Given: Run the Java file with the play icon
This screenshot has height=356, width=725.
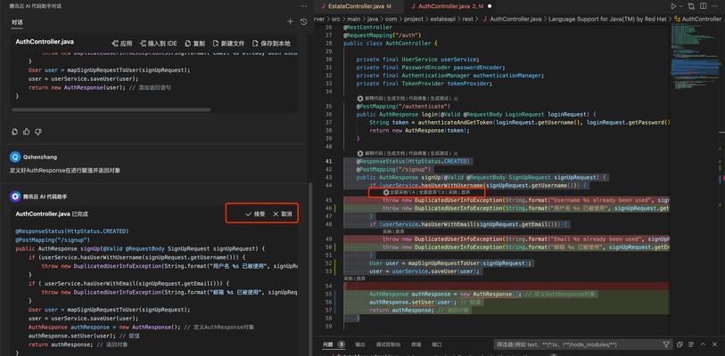Looking at the screenshot, I should coord(673,6).
